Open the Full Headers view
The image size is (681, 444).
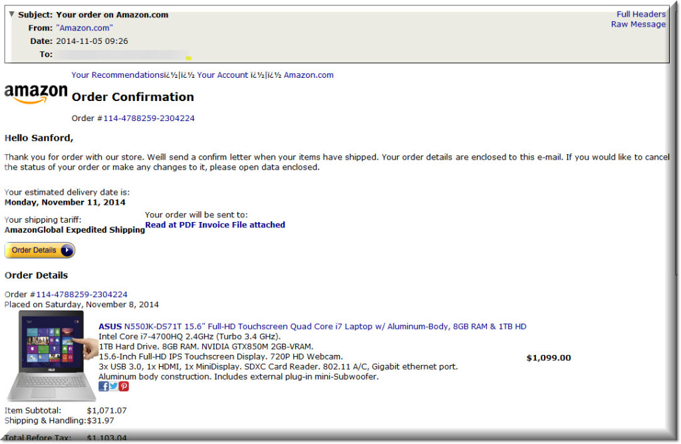[x=640, y=14]
